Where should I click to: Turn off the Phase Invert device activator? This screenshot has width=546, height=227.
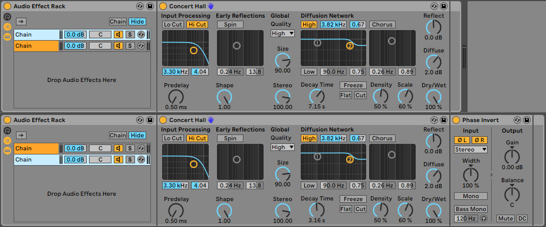(456, 120)
